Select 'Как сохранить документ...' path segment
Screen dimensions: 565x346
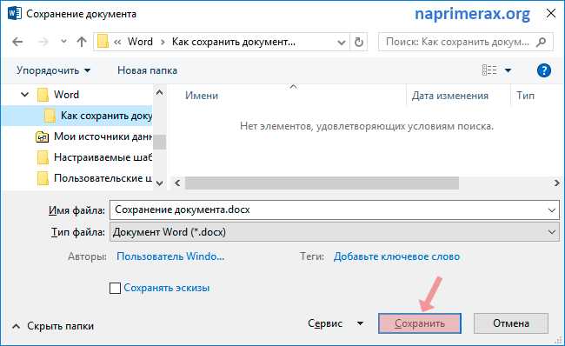pyautogui.click(x=234, y=42)
